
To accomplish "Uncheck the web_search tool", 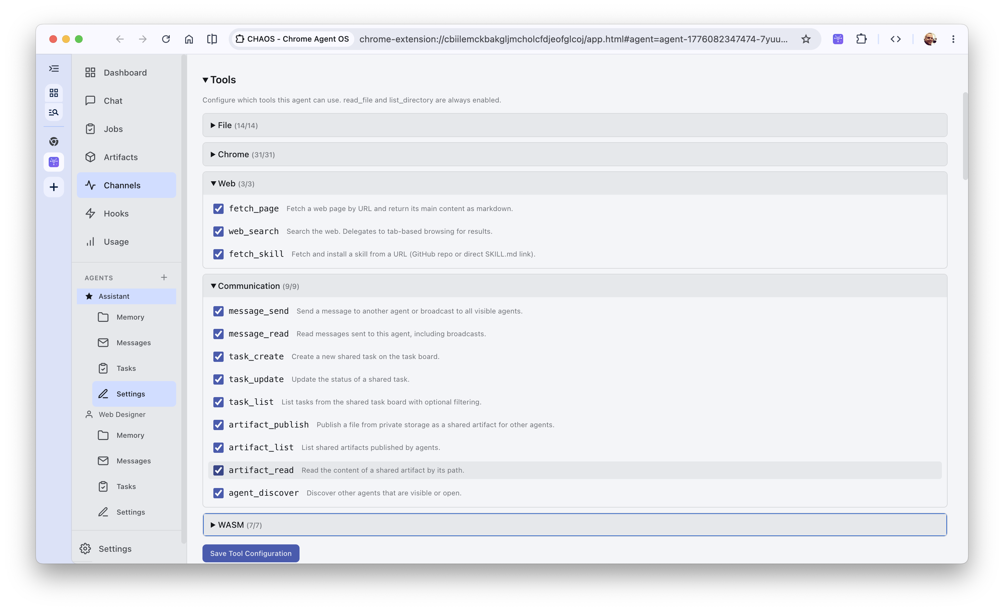I will click(x=218, y=231).
